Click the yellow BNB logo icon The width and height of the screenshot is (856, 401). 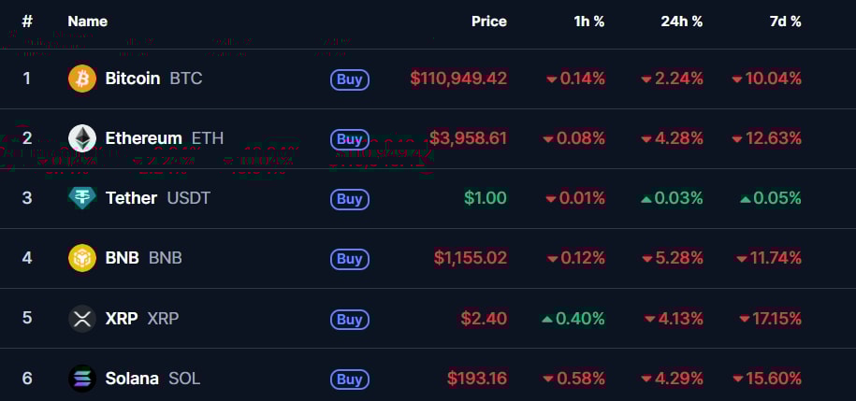tap(82, 258)
